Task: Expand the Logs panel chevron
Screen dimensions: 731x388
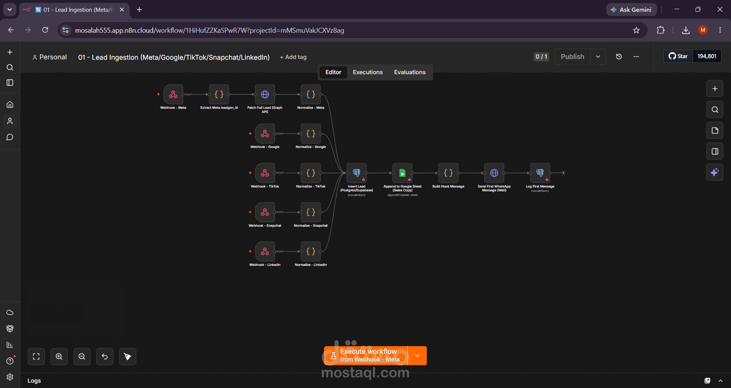Action: (x=721, y=381)
